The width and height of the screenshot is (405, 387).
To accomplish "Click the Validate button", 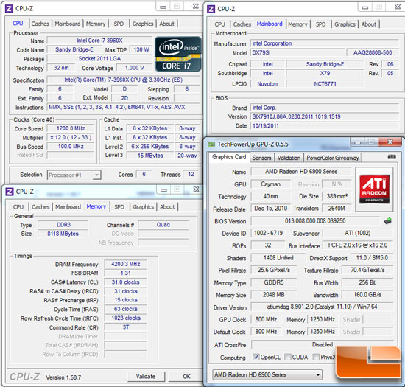I will (x=146, y=377).
